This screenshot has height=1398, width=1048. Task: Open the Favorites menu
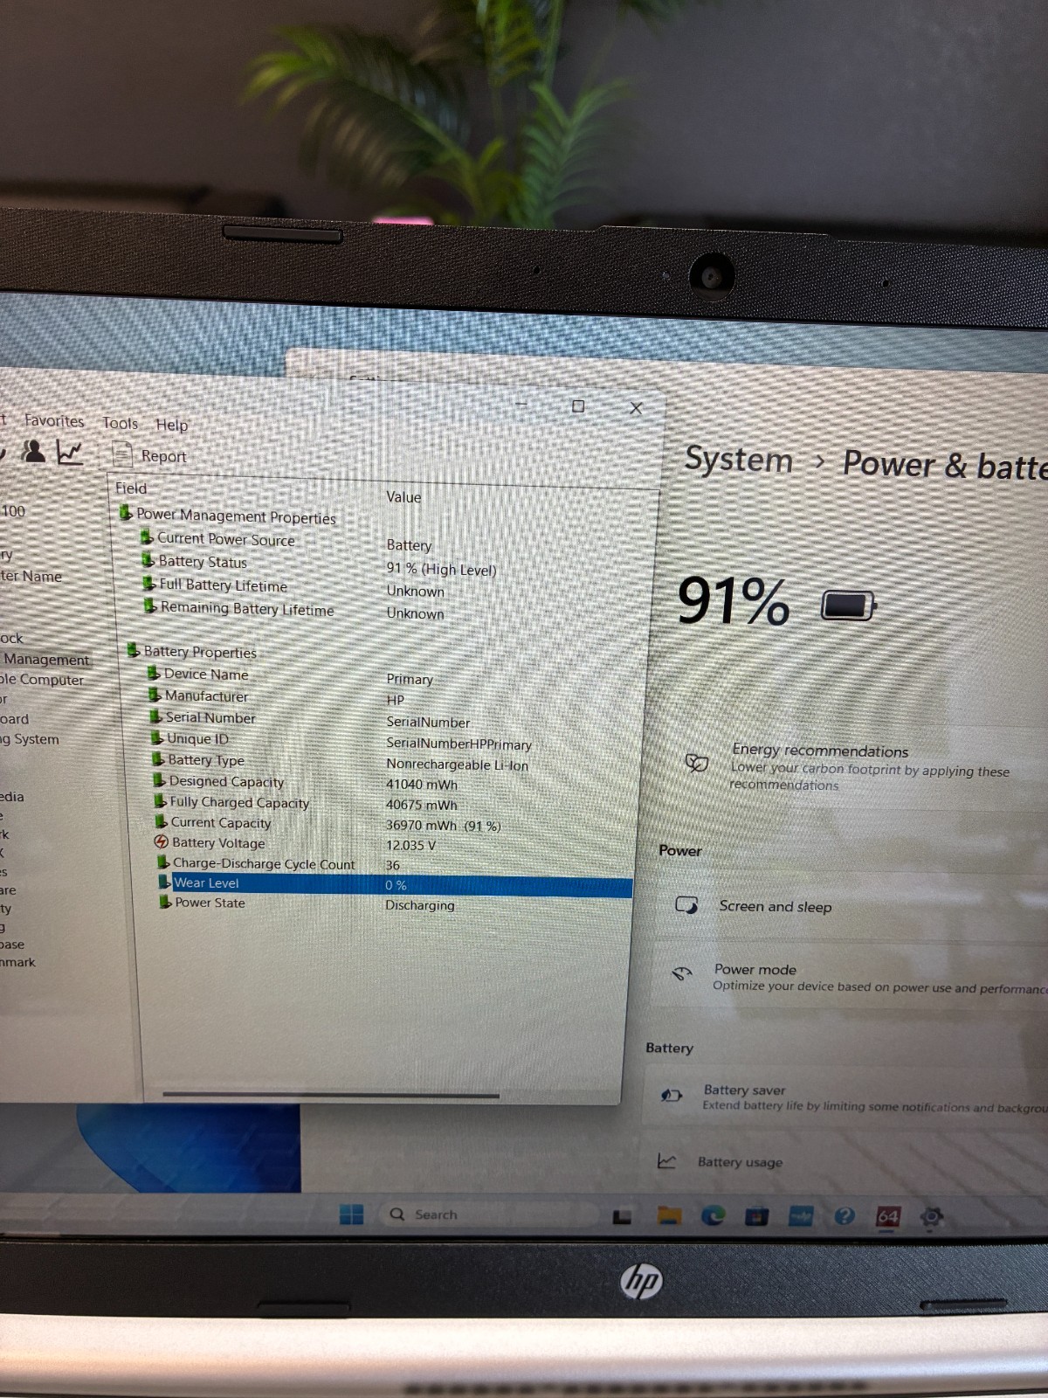[54, 420]
